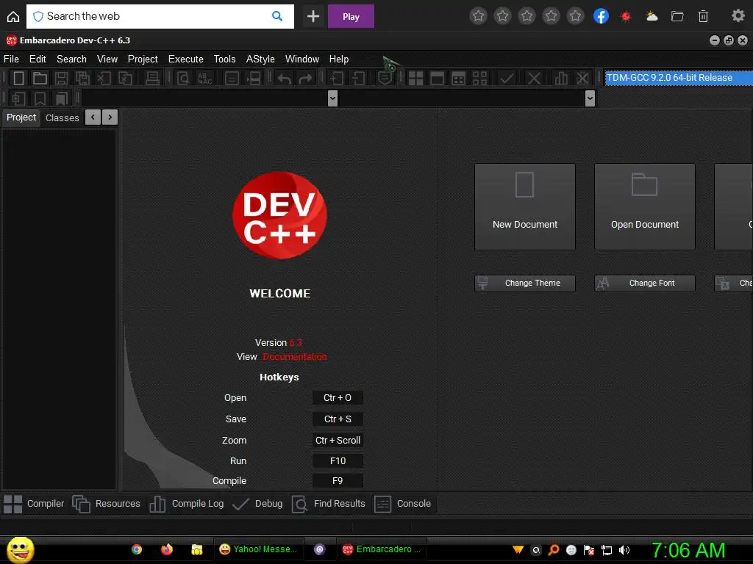Expand the first class browser combo box

click(332, 98)
